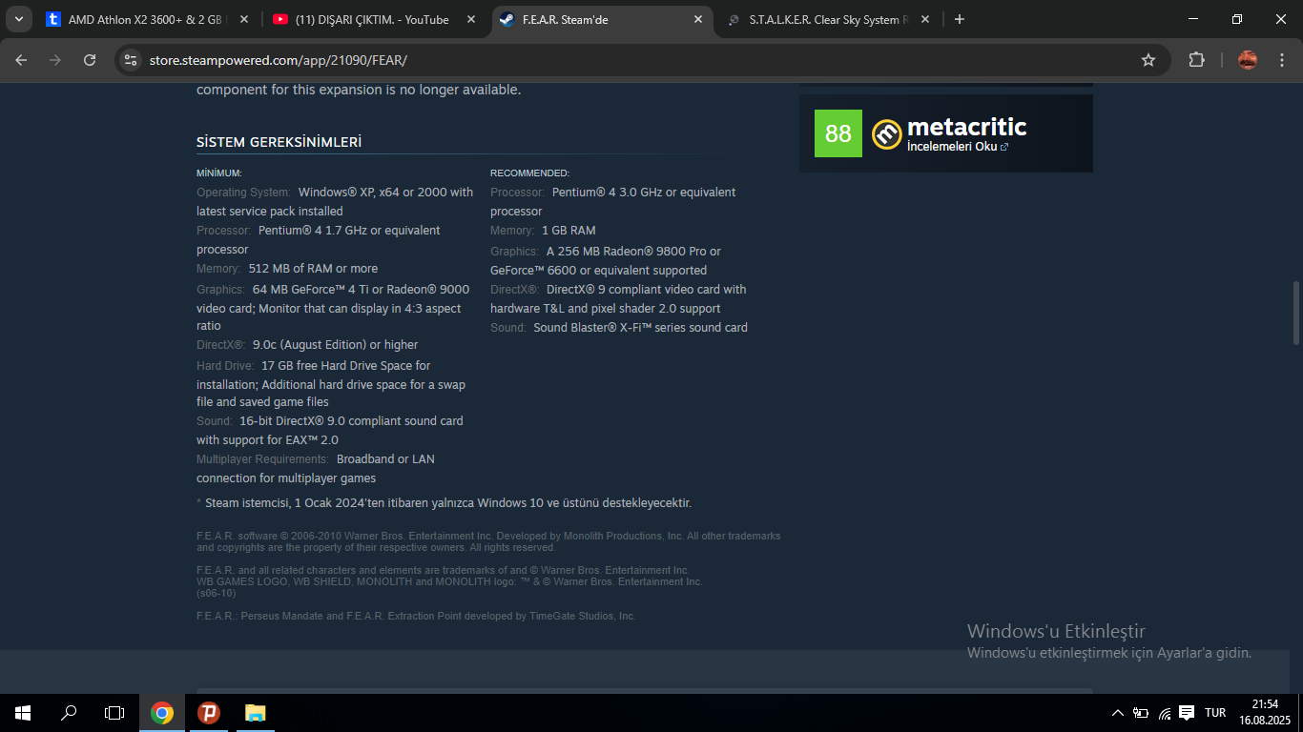1303x732 pixels.
Task: Click the Pentium 4 3.0 GHz recommended processor text
Action: click(x=613, y=202)
